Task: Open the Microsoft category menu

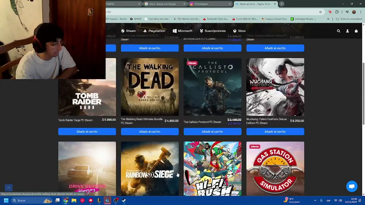Action: click(182, 31)
